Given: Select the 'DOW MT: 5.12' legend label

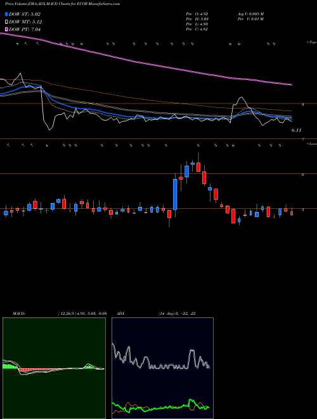Looking at the screenshot, I should (25, 22).
